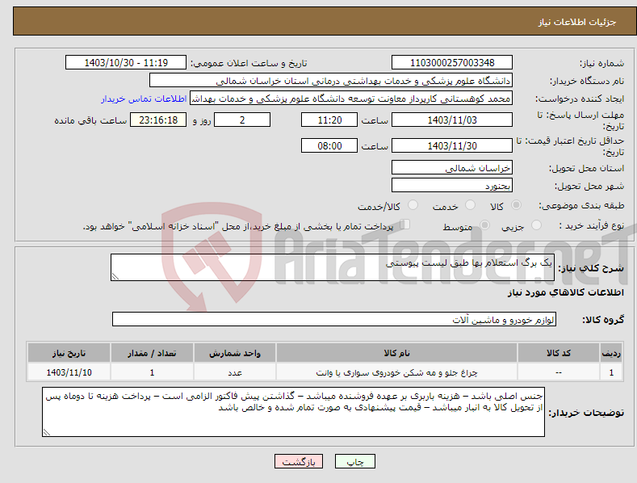Click the unit cell عدد
Screen dimensions: 637x483
(x=235, y=372)
